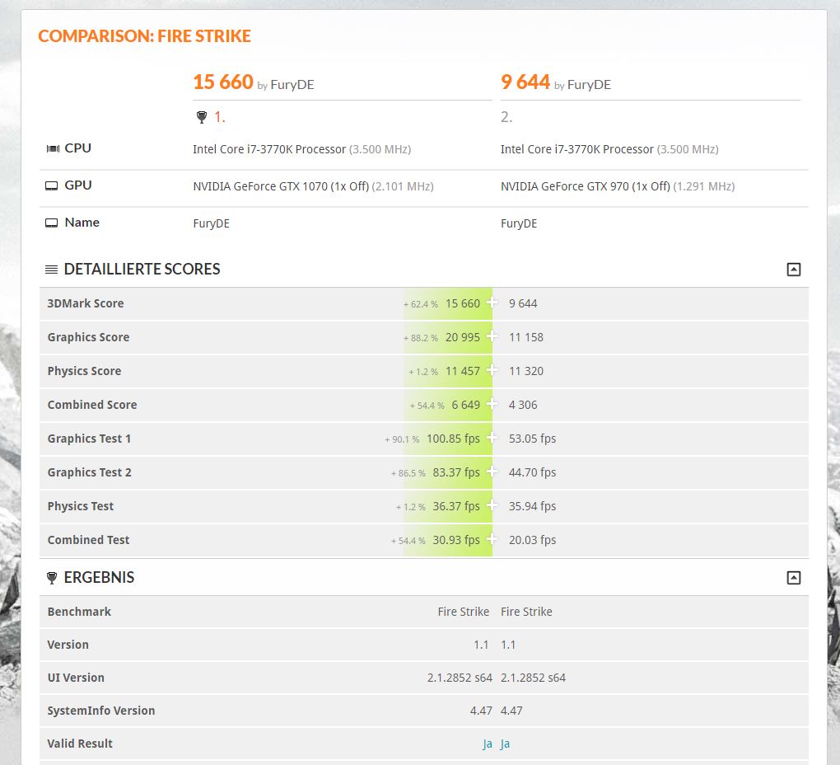Click the CPU chip icon
This screenshot has width=840, height=765.
(x=53, y=148)
